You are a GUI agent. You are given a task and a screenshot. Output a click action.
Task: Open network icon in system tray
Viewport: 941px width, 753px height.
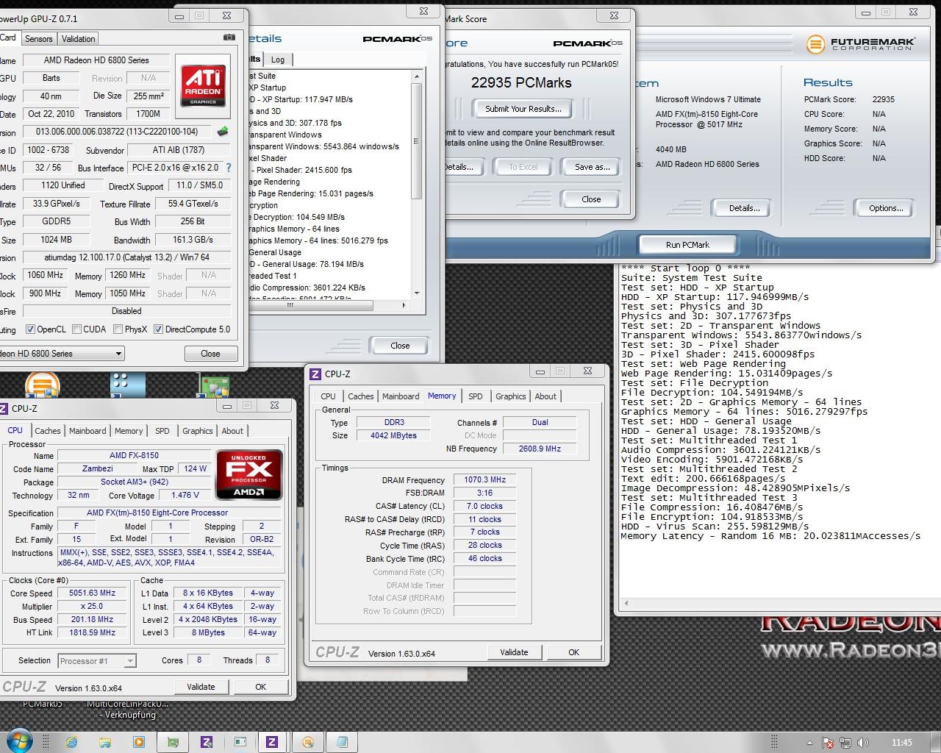click(x=845, y=743)
